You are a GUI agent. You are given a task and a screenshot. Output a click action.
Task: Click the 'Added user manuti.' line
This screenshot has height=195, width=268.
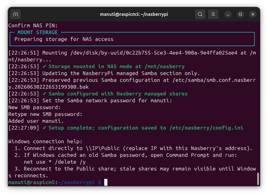point(36,121)
